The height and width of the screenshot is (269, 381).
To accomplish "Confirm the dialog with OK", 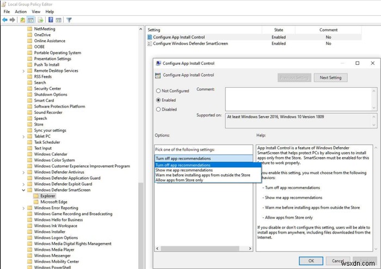I will [311, 261].
